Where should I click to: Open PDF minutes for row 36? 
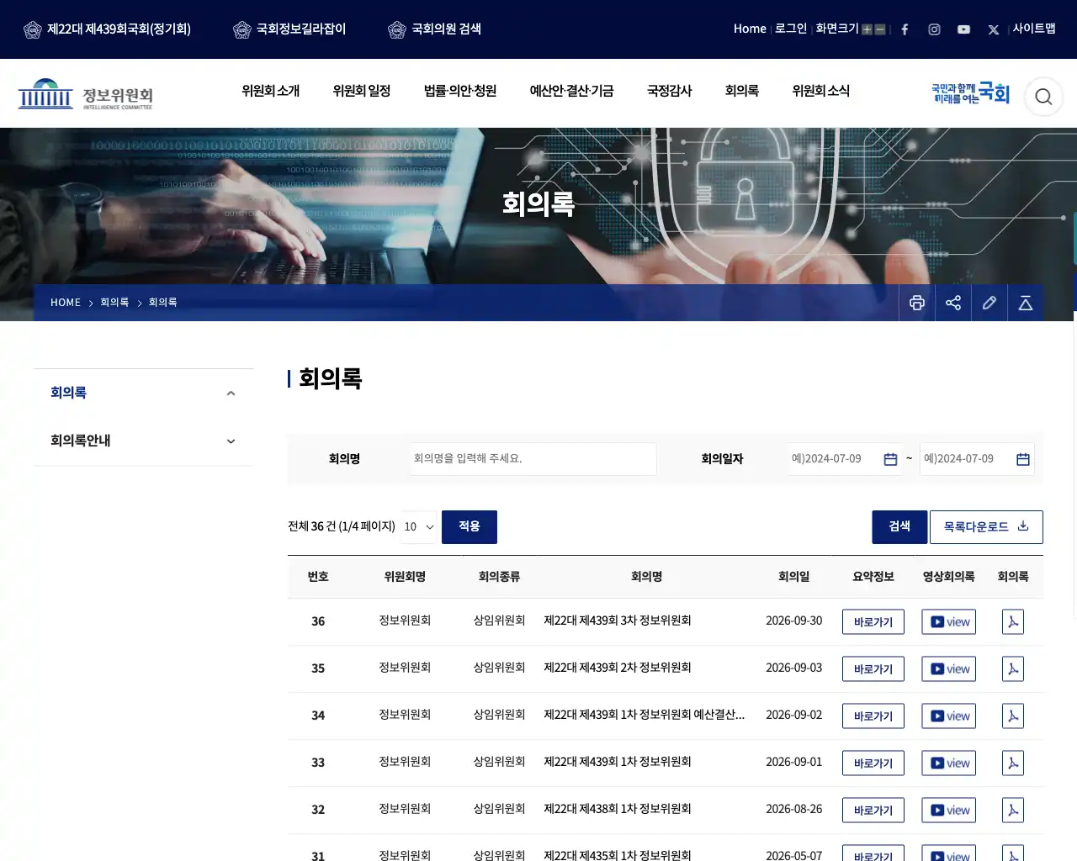pos(1013,622)
